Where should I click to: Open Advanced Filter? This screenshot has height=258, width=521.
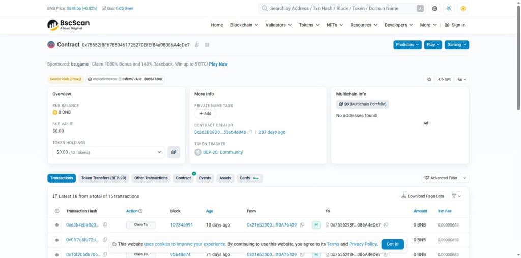441,178
